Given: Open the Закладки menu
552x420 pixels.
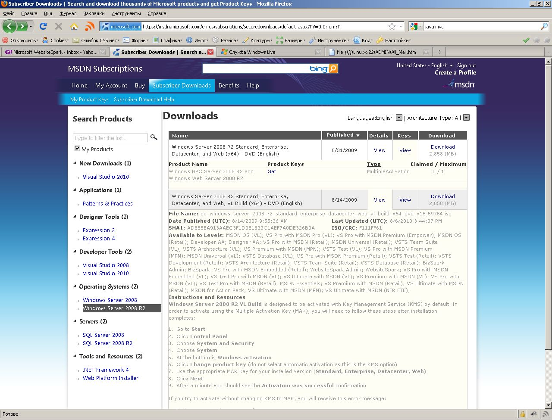Looking at the screenshot, I should pyautogui.click(x=94, y=13).
